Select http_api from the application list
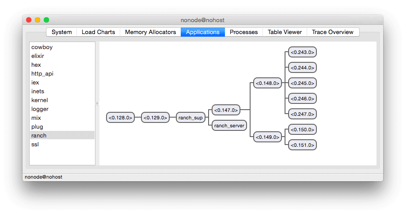Viewport: 407px width, 210px height. coord(42,74)
